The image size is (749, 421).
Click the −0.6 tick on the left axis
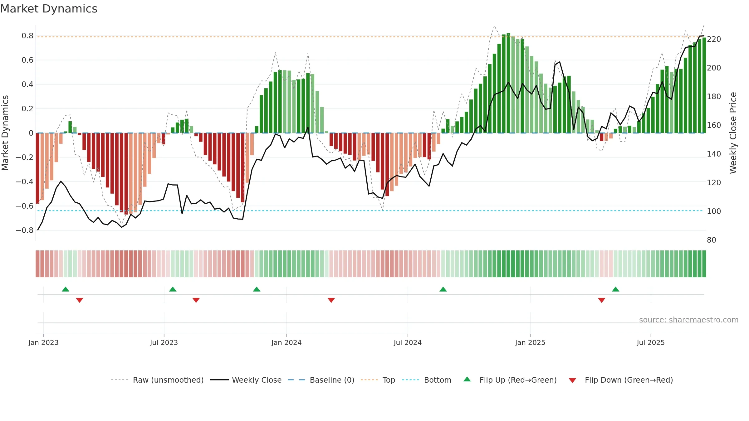pyautogui.click(x=25, y=206)
